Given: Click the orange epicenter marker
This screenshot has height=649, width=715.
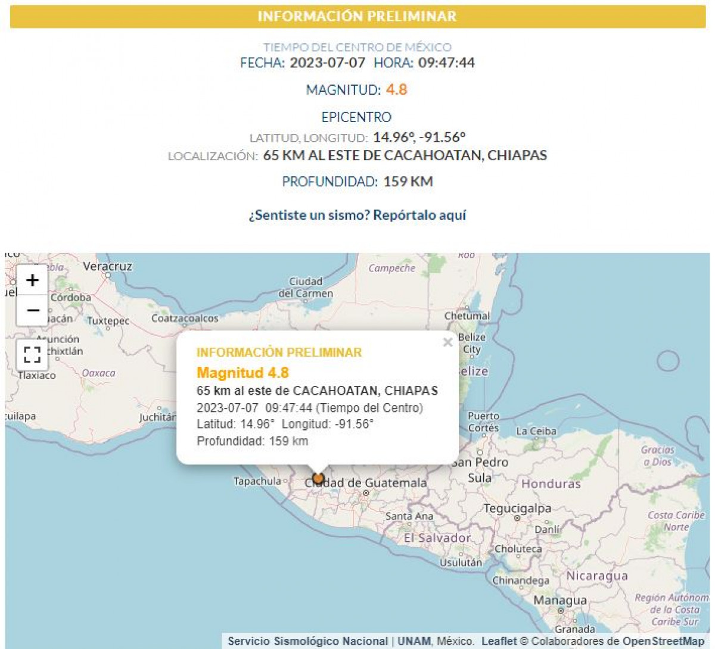Looking at the screenshot, I should (318, 478).
